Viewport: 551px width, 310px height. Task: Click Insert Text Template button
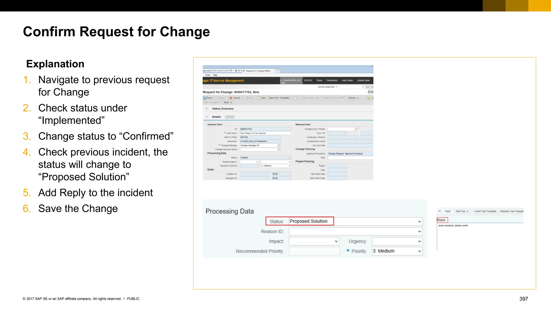(x=485, y=211)
